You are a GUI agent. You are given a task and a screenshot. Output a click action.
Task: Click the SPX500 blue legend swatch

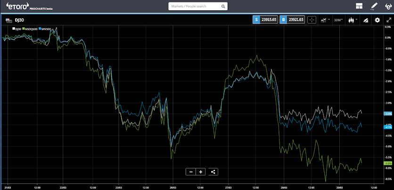tap(40, 29)
